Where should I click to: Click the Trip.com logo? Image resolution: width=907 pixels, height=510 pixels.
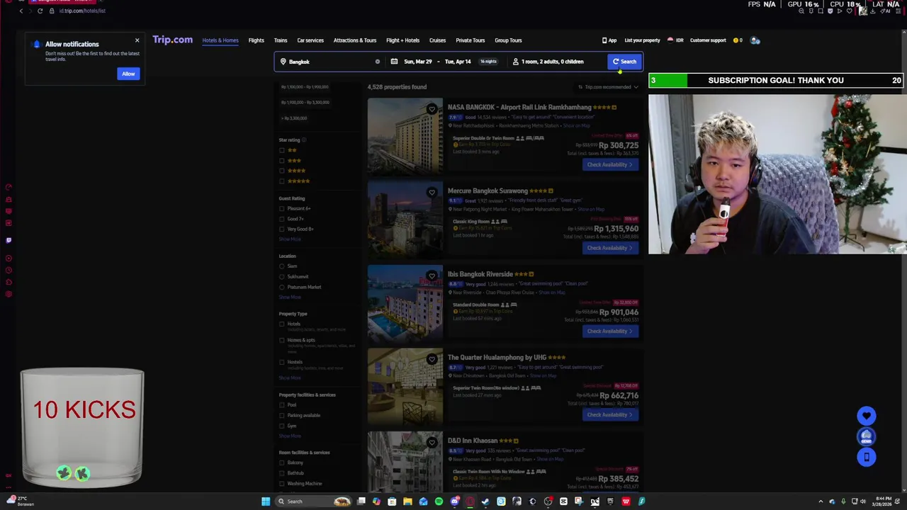point(172,40)
